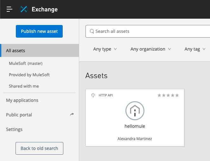The width and height of the screenshot is (210, 161).
Task: Click Back to old search button
Action: pyautogui.click(x=39, y=148)
